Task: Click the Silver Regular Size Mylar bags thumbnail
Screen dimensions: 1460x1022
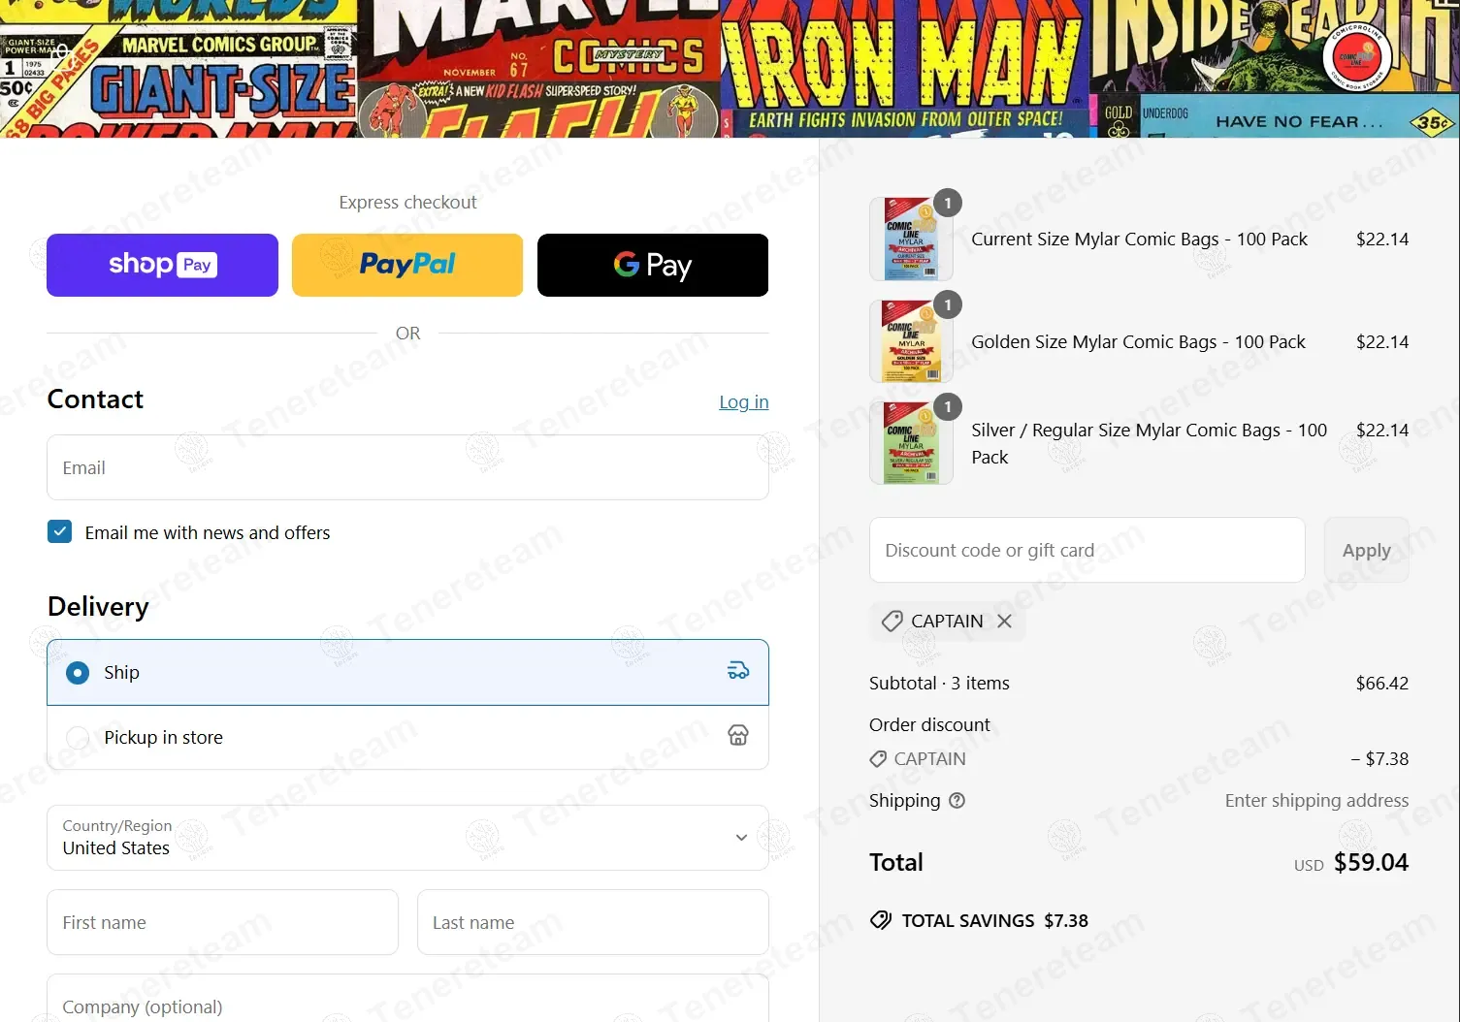Action: pyautogui.click(x=911, y=443)
